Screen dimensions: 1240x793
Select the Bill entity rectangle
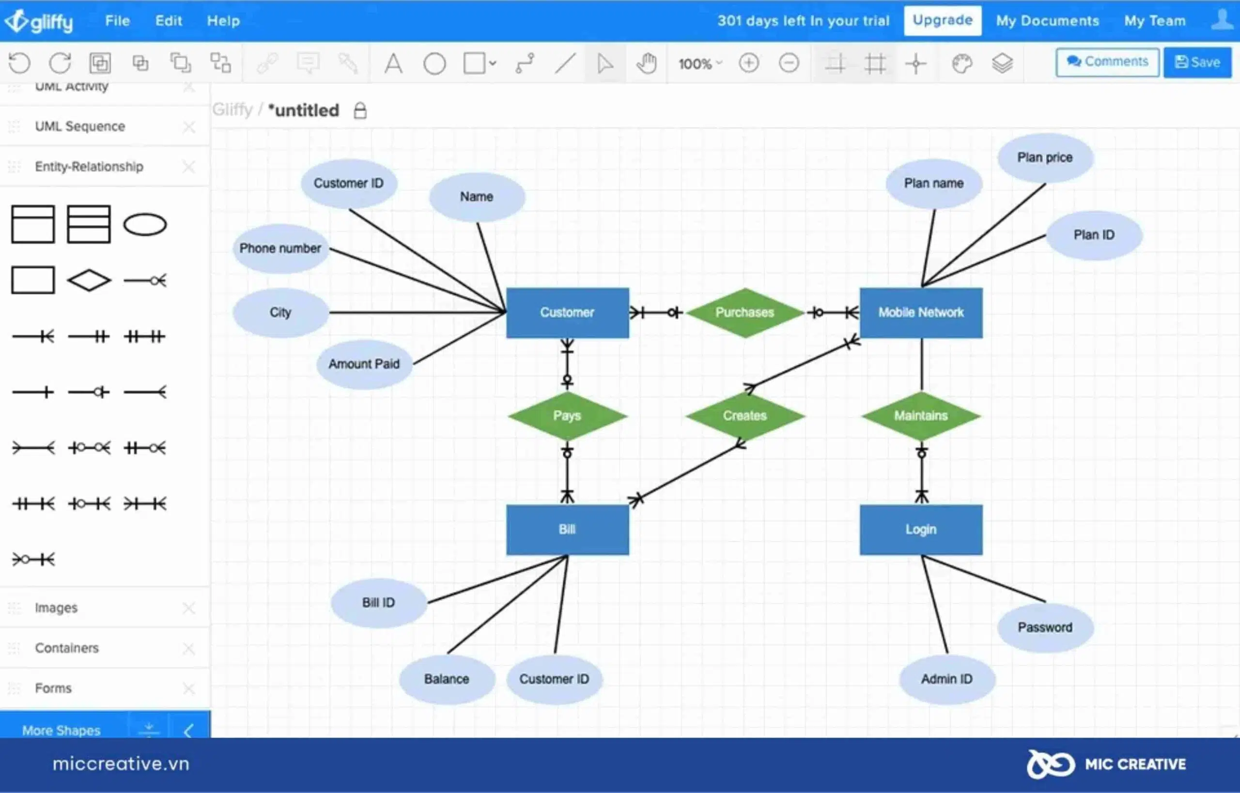tap(567, 529)
